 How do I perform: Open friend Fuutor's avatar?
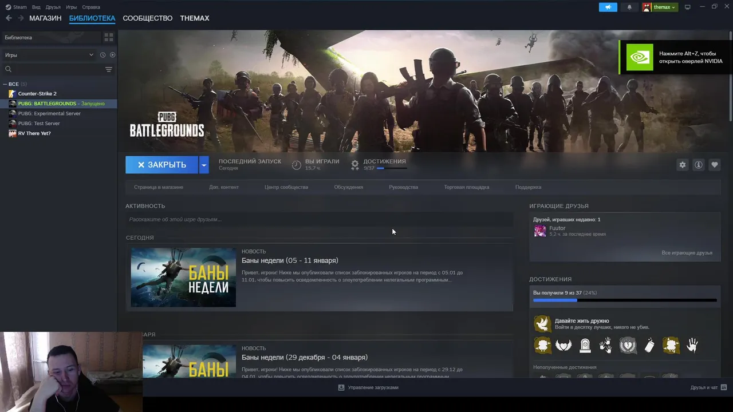[x=540, y=231]
